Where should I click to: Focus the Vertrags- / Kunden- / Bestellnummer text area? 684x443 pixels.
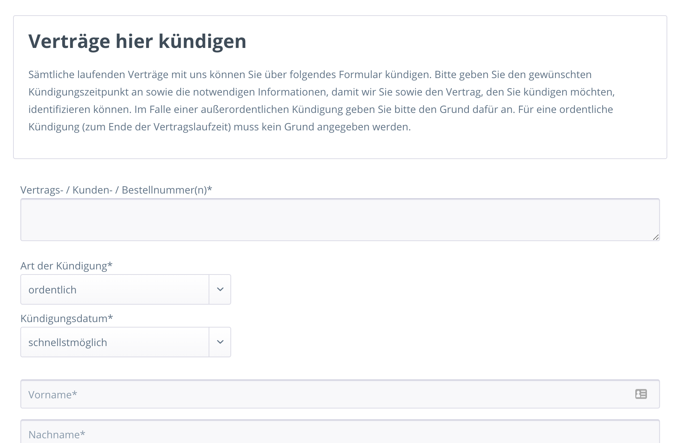point(340,220)
